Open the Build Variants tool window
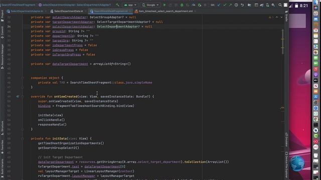 (2, 168)
